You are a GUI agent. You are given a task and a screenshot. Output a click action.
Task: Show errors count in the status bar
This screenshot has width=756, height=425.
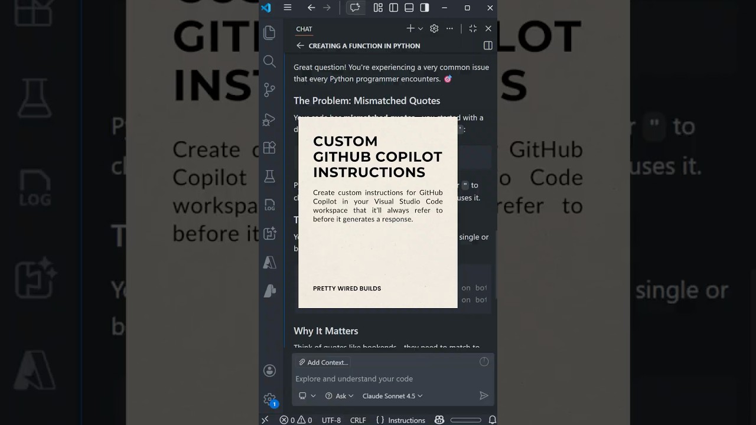click(x=287, y=420)
